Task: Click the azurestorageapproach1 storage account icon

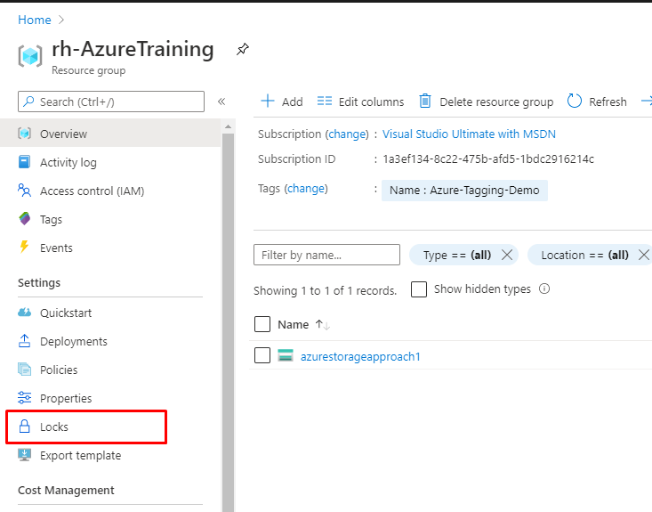Action: (x=286, y=355)
